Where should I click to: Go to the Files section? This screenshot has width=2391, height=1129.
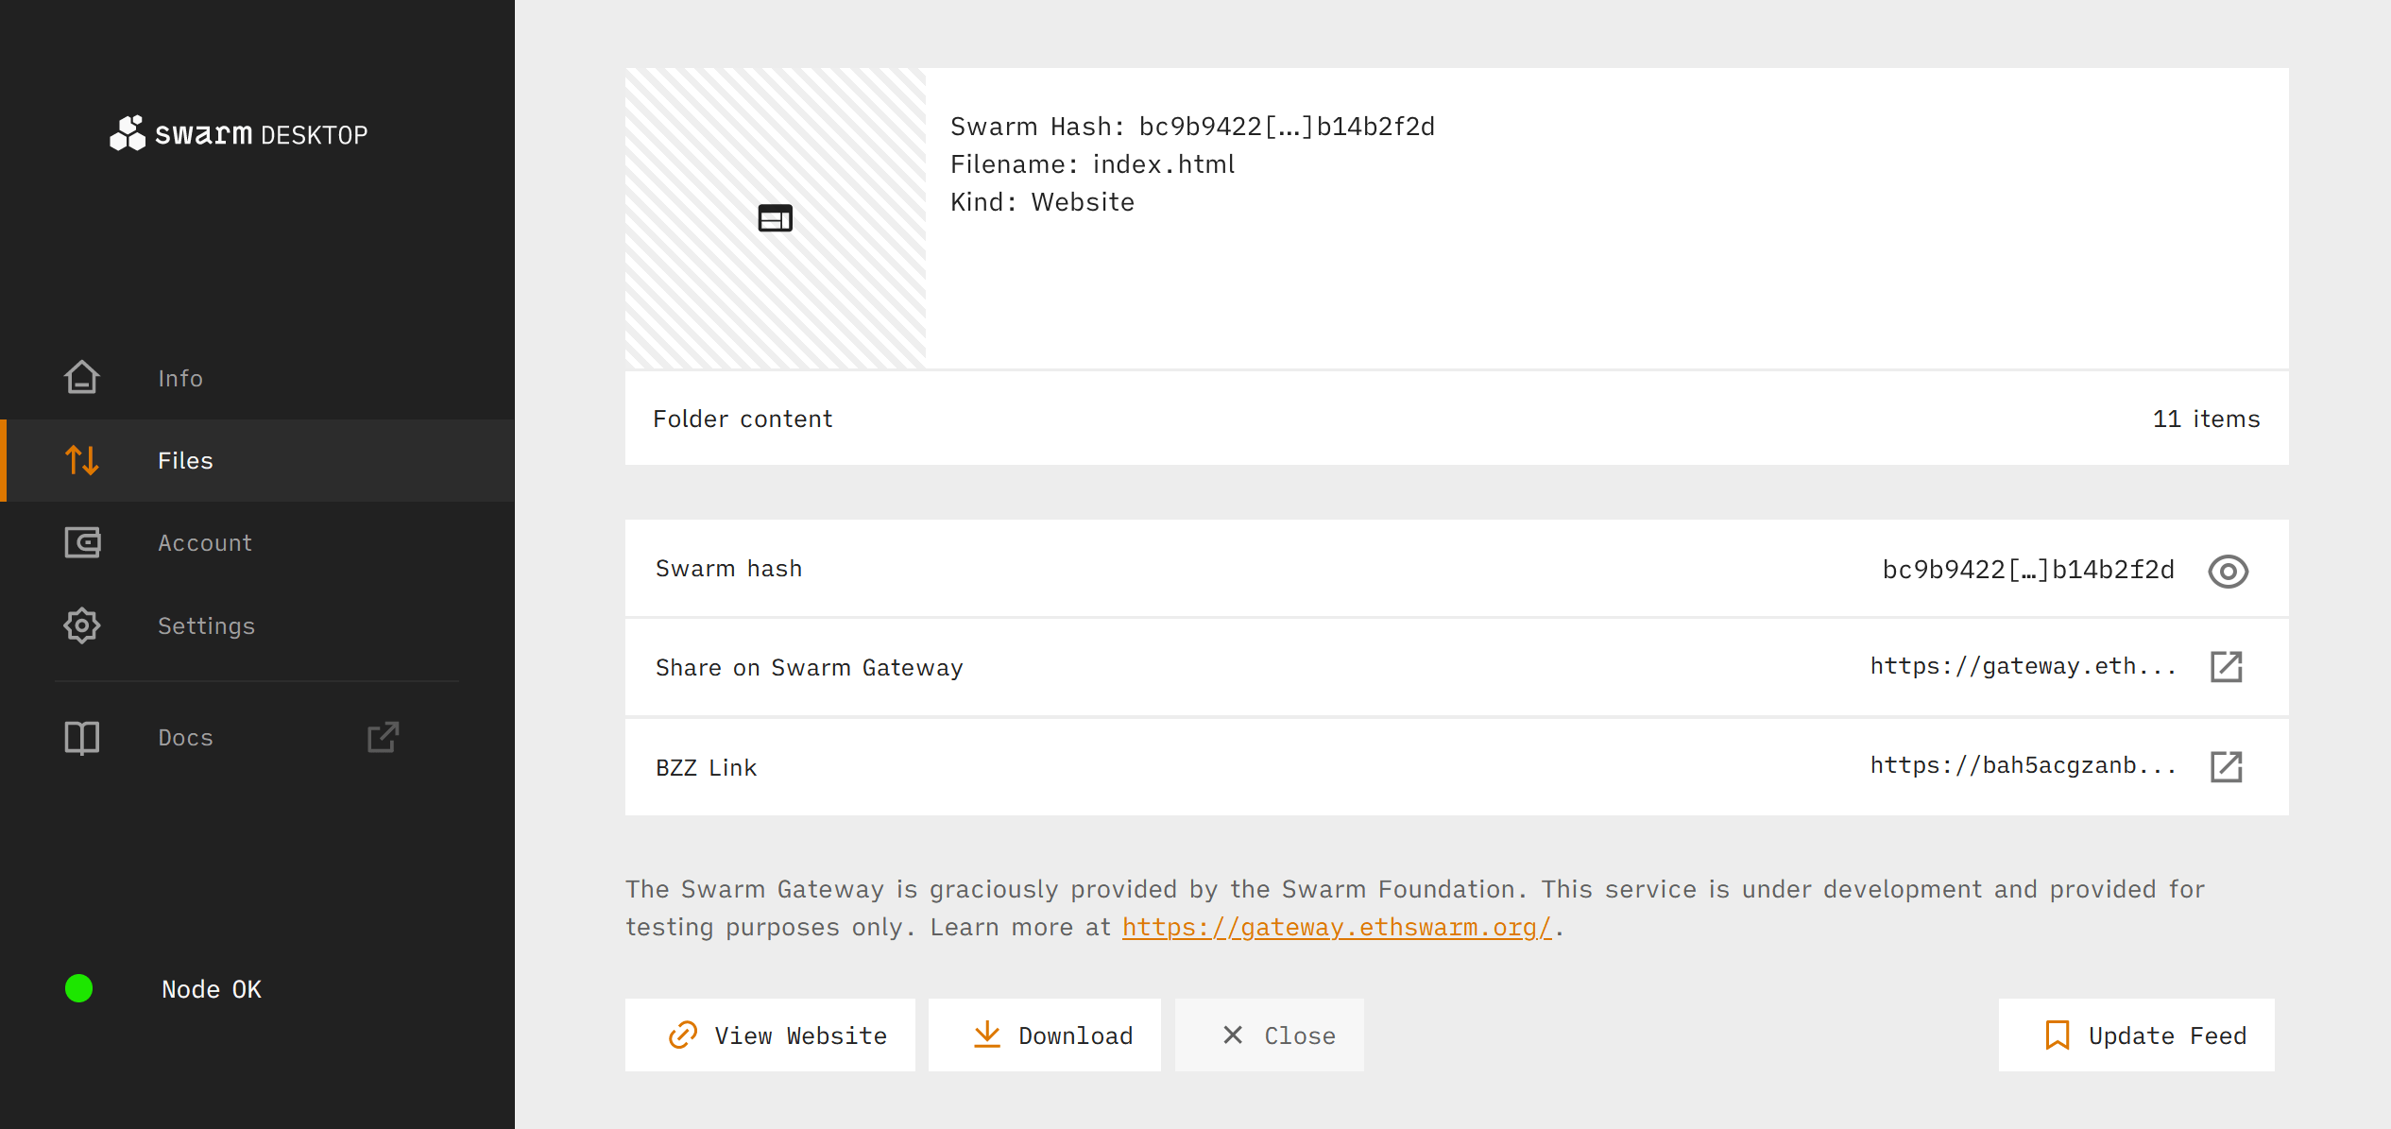click(258, 460)
